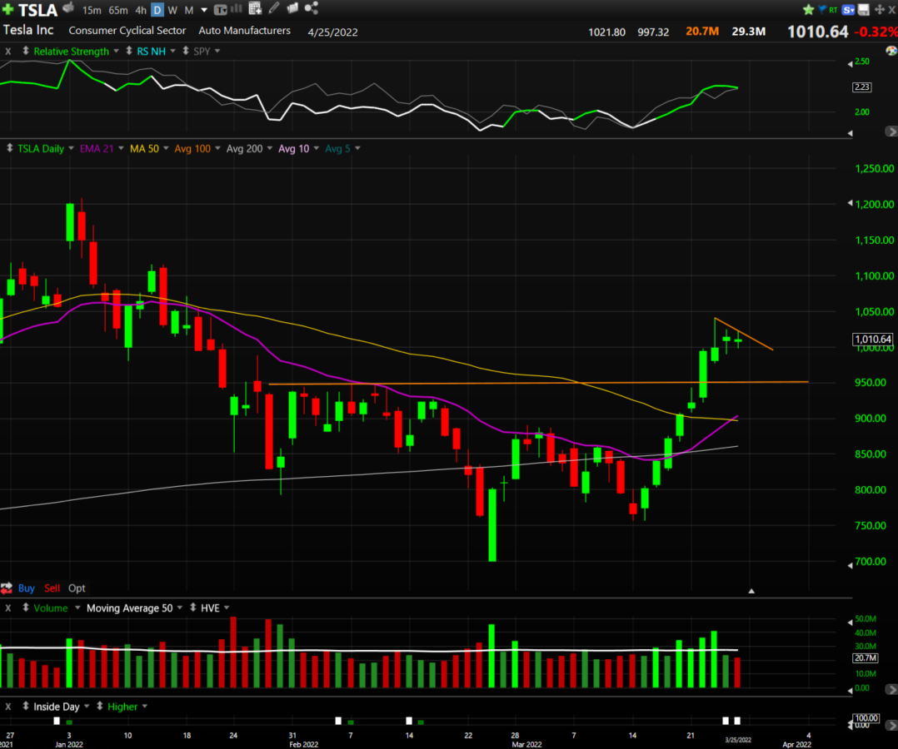
Task: Open the Avg 200 dropdown
Action: tap(270, 148)
